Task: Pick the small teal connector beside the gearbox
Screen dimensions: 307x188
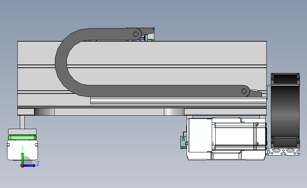Action: pos(183,142)
